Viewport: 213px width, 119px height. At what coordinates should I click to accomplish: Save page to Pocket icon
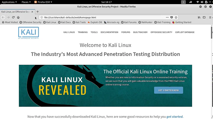[172, 17]
